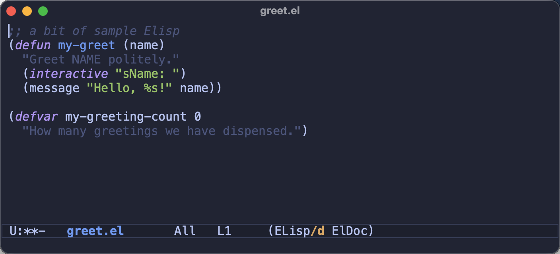
Task: Click the greet.el window title
Action: point(280,11)
